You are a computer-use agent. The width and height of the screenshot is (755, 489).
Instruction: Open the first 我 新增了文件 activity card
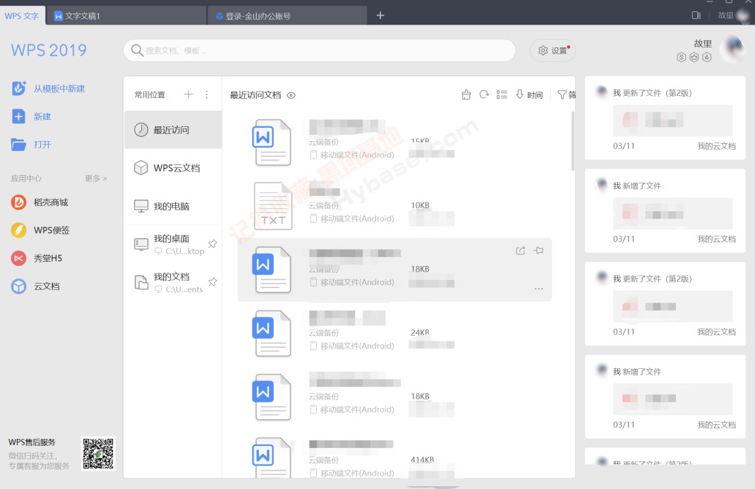(665, 210)
